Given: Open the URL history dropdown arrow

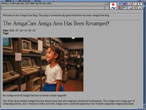Looking at the screenshot, I should (107, 3).
